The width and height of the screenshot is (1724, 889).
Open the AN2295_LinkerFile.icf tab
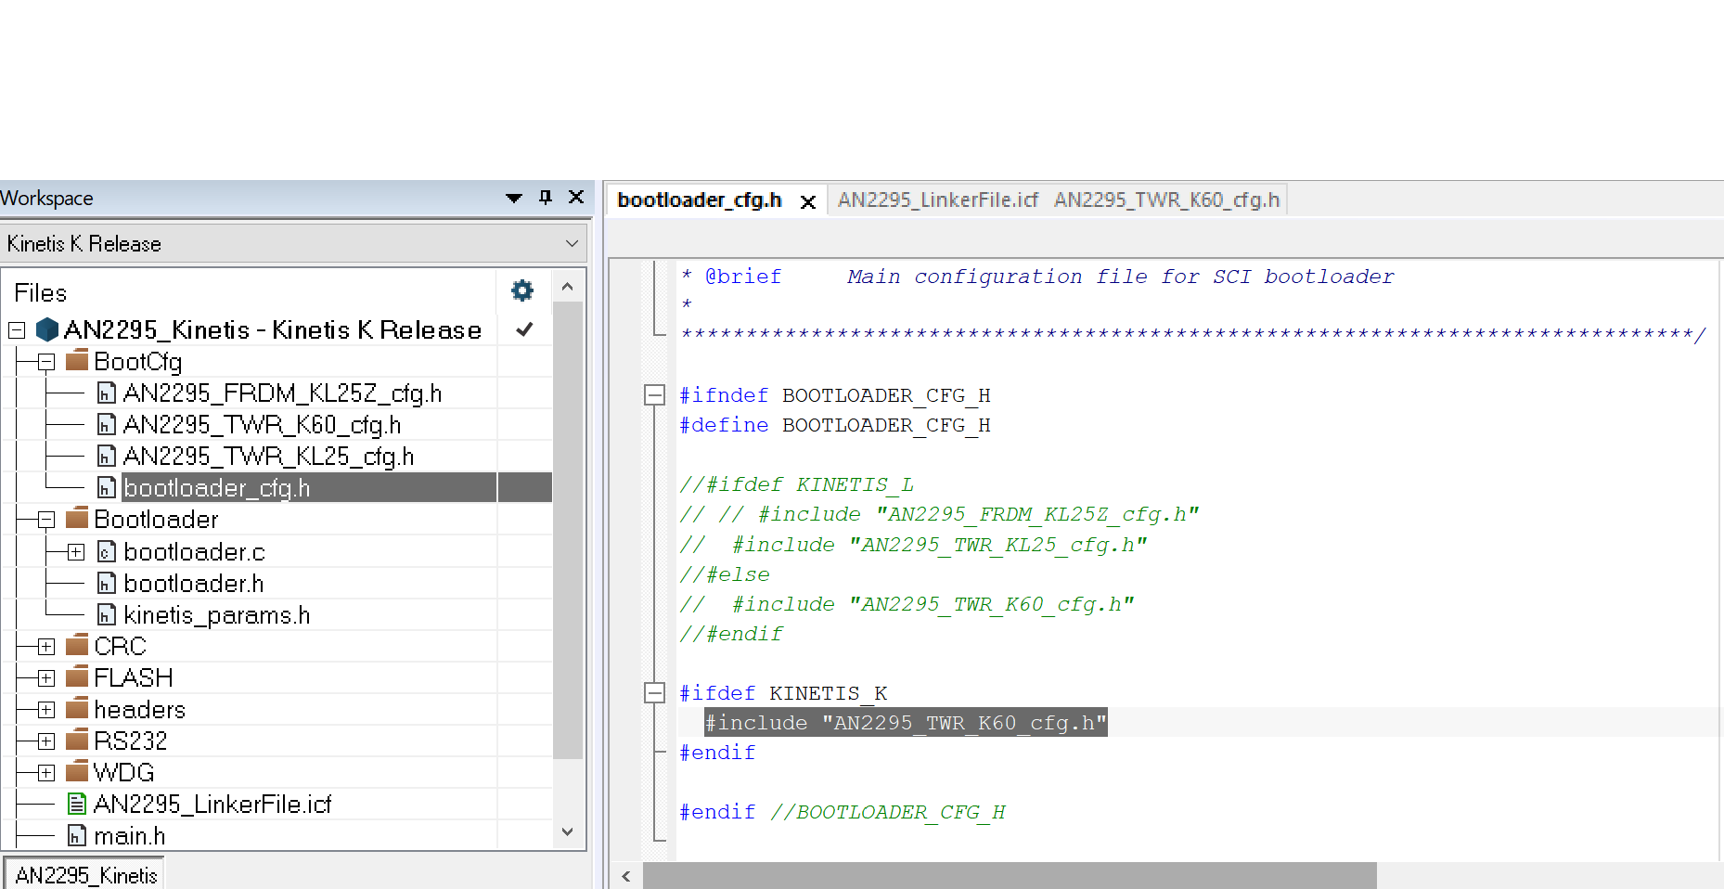pos(937,199)
